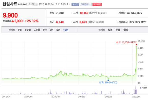Viewport: 148px width, 100px height.
Task: Switch to 월봉 candle chart
Action: (x=126, y=30)
